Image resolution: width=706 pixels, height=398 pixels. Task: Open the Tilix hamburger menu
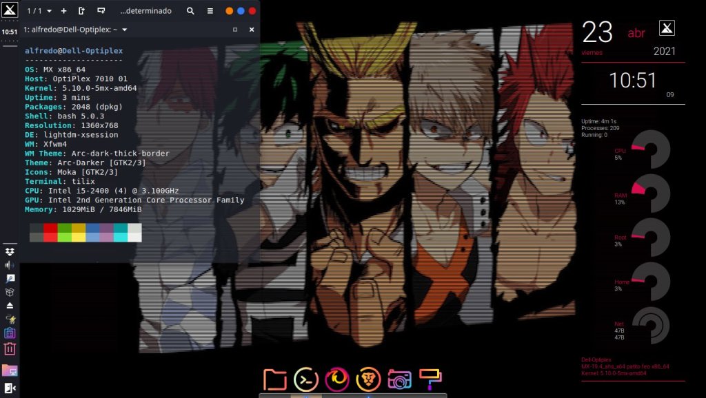[209, 11]
